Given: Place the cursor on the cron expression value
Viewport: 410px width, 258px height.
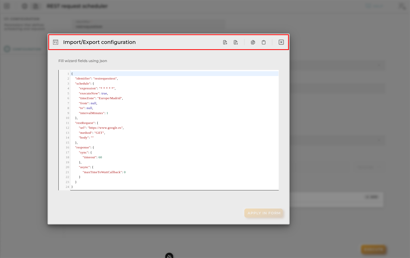Looking at the screenshot, I should click(107, 88).
